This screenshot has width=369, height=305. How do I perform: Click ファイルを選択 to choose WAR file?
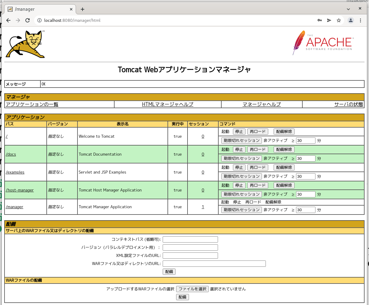click(x=192, y=289)
